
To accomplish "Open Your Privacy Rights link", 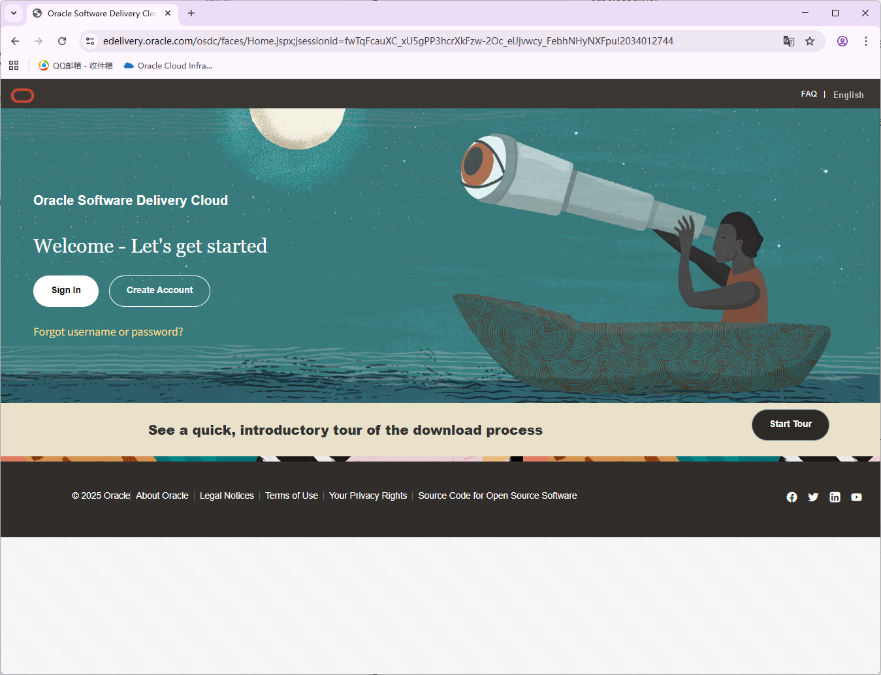I will tap(368, 496).
